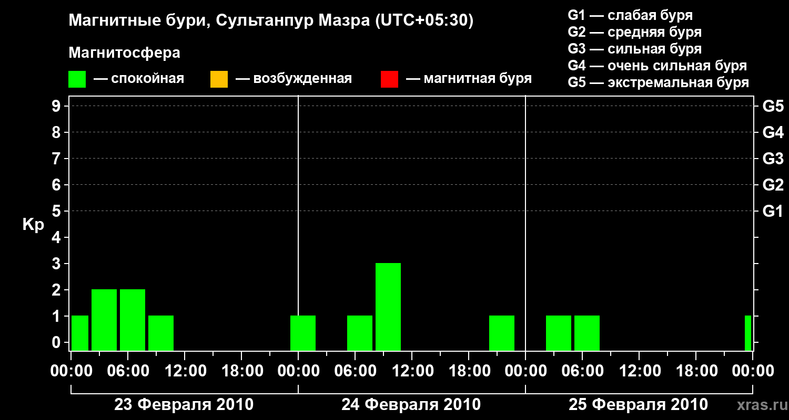
Task: Click the Kp 2 bar just before 06:00 on 23 Февраля
Action: (104, 320)
